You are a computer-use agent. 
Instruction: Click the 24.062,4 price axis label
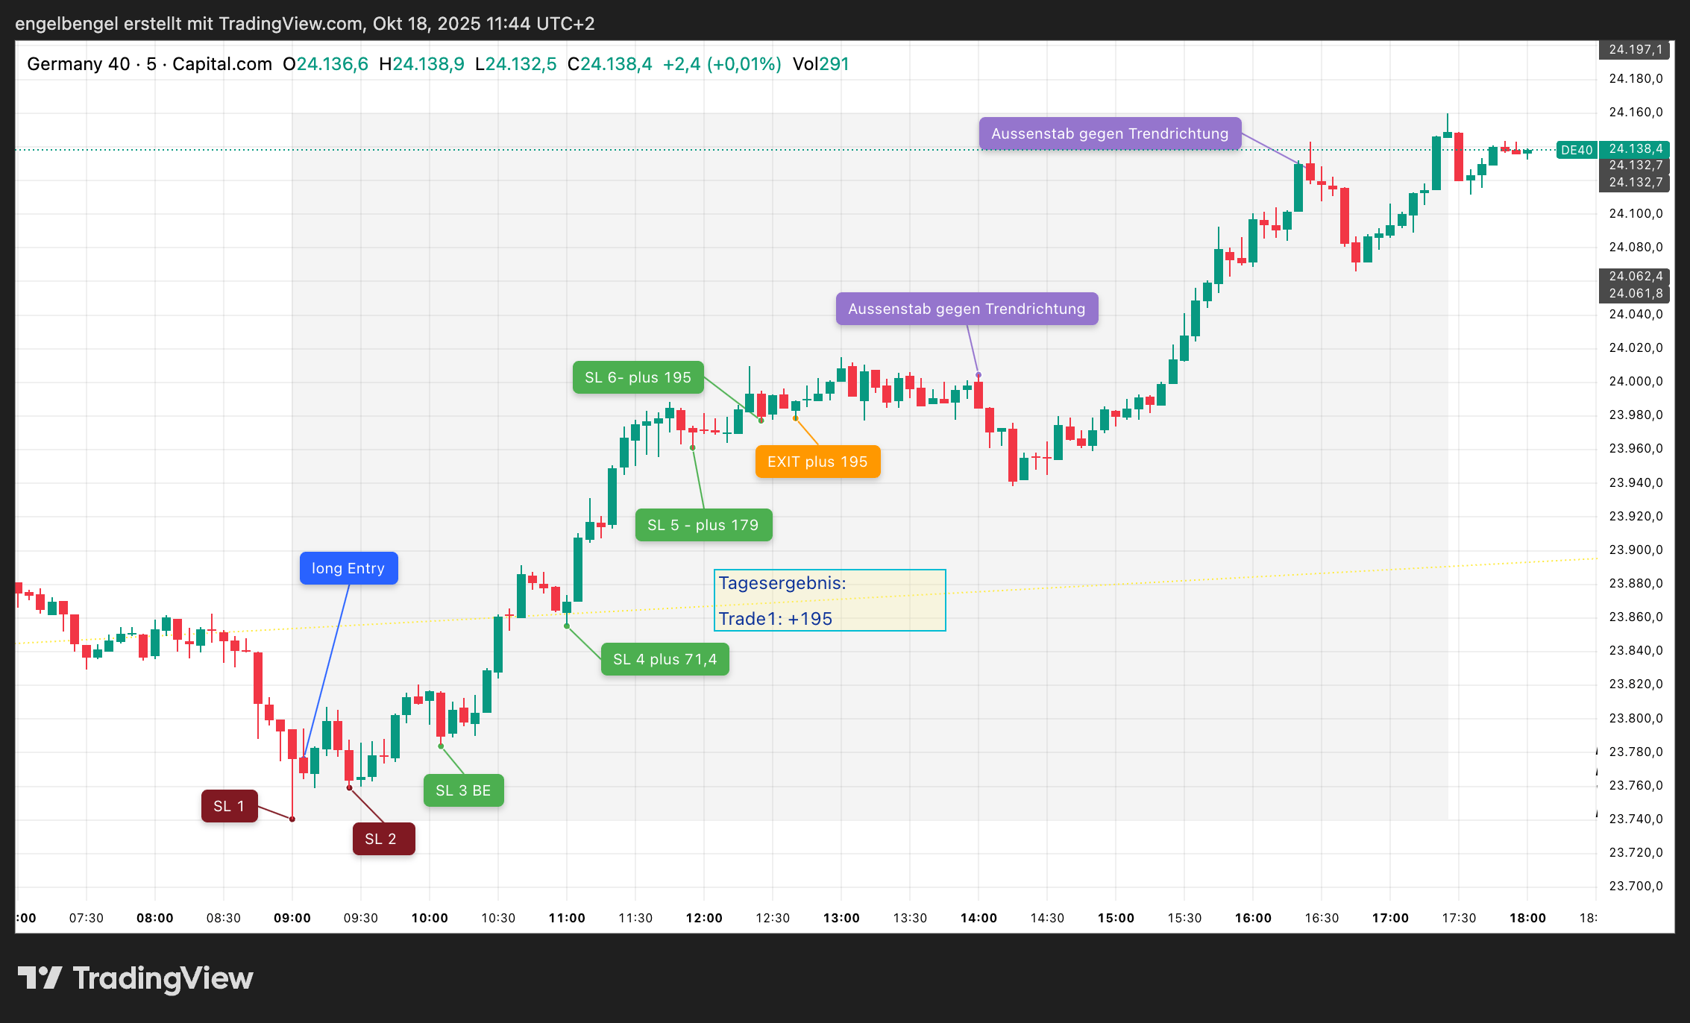(x=1635, y=277)
